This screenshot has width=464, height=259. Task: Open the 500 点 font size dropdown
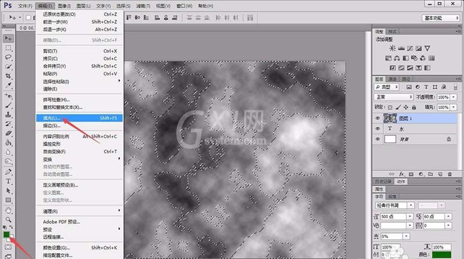tap(409, 217)
